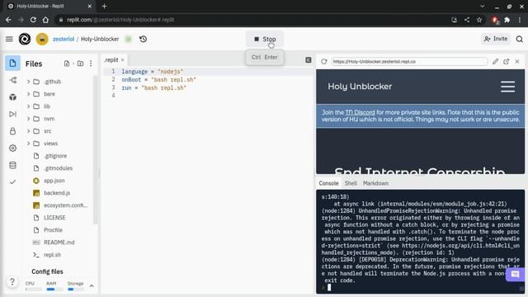Open the Settings gear sidebar icon
528x297 pixels.
coord(13,148)
